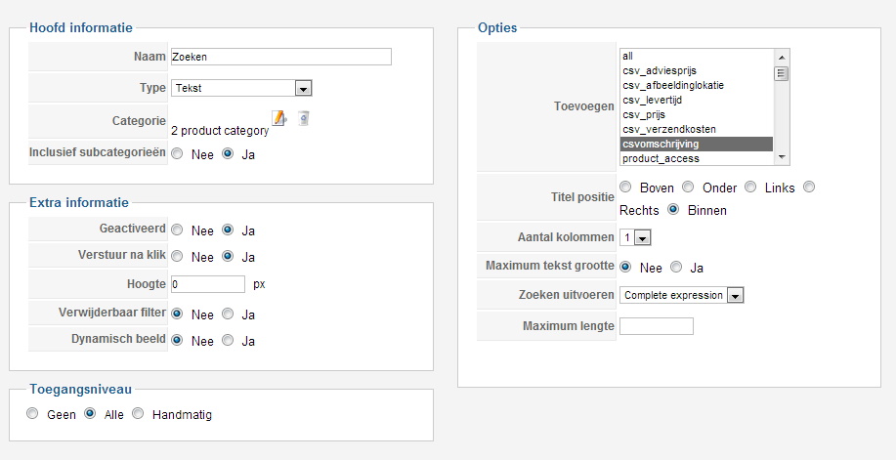The image size is (896, 460).
Task: Enable Ja for Maximum tekst grootte
Action: [x=676, y=267]
